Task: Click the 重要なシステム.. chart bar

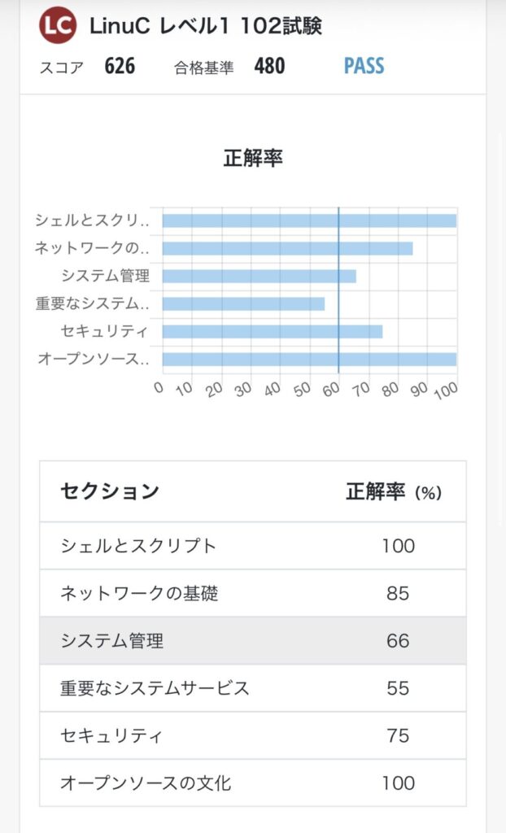Action: [243, 303]
